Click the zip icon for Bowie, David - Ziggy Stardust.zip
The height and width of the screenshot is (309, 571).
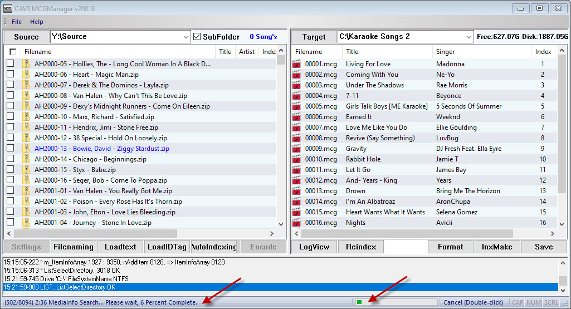(26, 148)
